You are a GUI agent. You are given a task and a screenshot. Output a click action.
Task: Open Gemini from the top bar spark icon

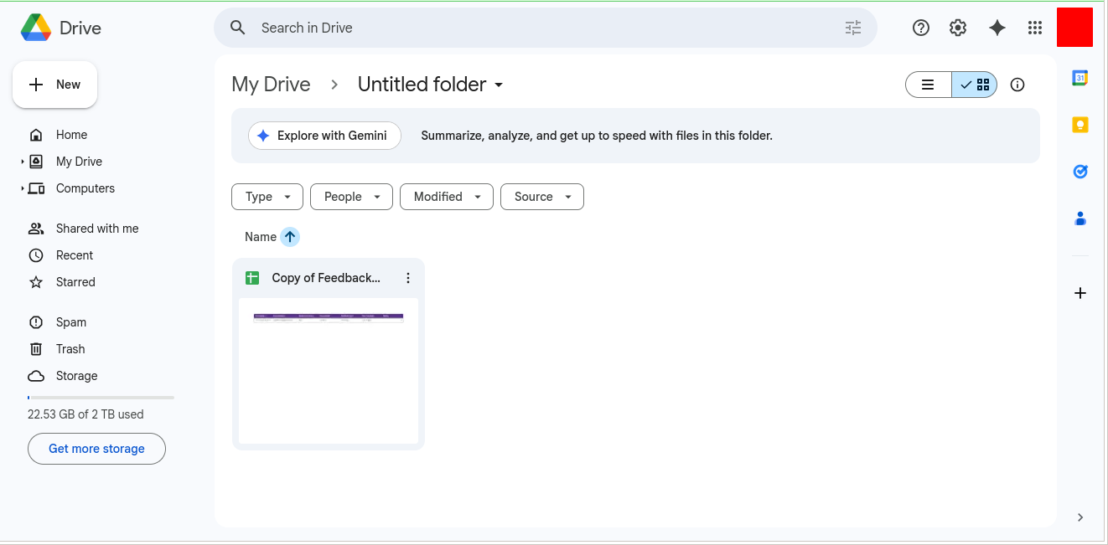coord(997,28)
